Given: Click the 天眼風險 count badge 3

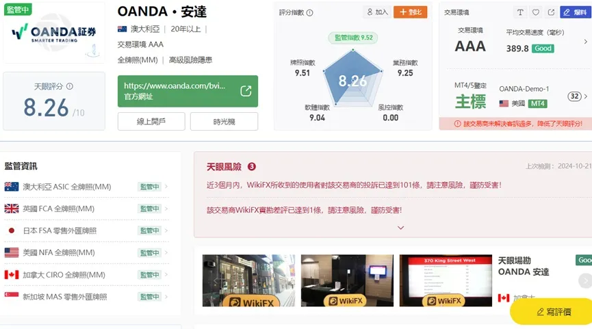Looking at the screenshot, I should coord(251,166).
